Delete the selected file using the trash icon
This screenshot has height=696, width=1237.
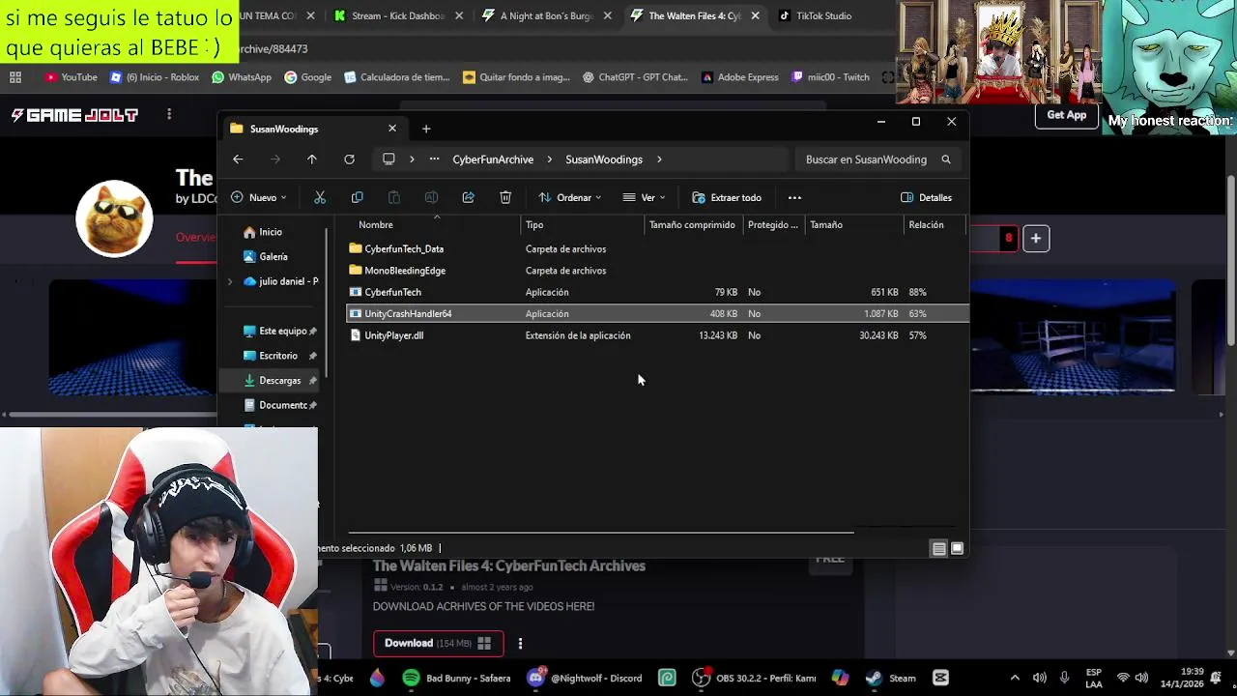[x=505, y=197]
